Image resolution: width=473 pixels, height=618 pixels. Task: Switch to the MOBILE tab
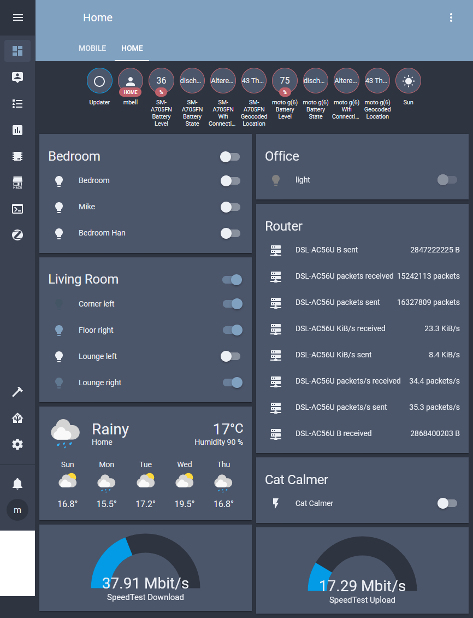[92, 48]
